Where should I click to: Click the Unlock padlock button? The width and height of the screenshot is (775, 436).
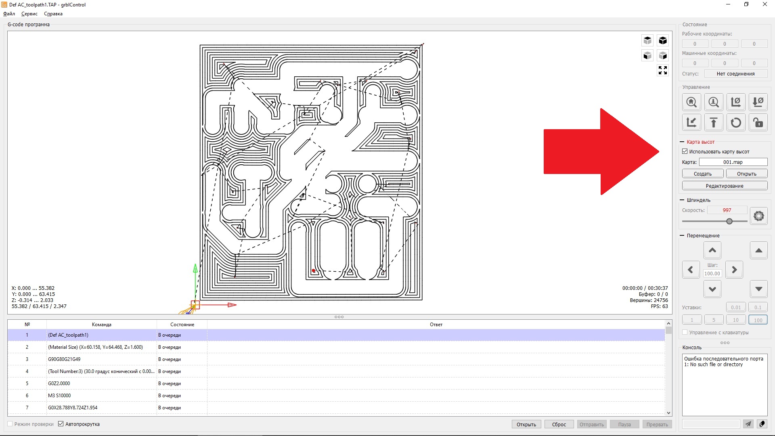[x=758, y=122]
